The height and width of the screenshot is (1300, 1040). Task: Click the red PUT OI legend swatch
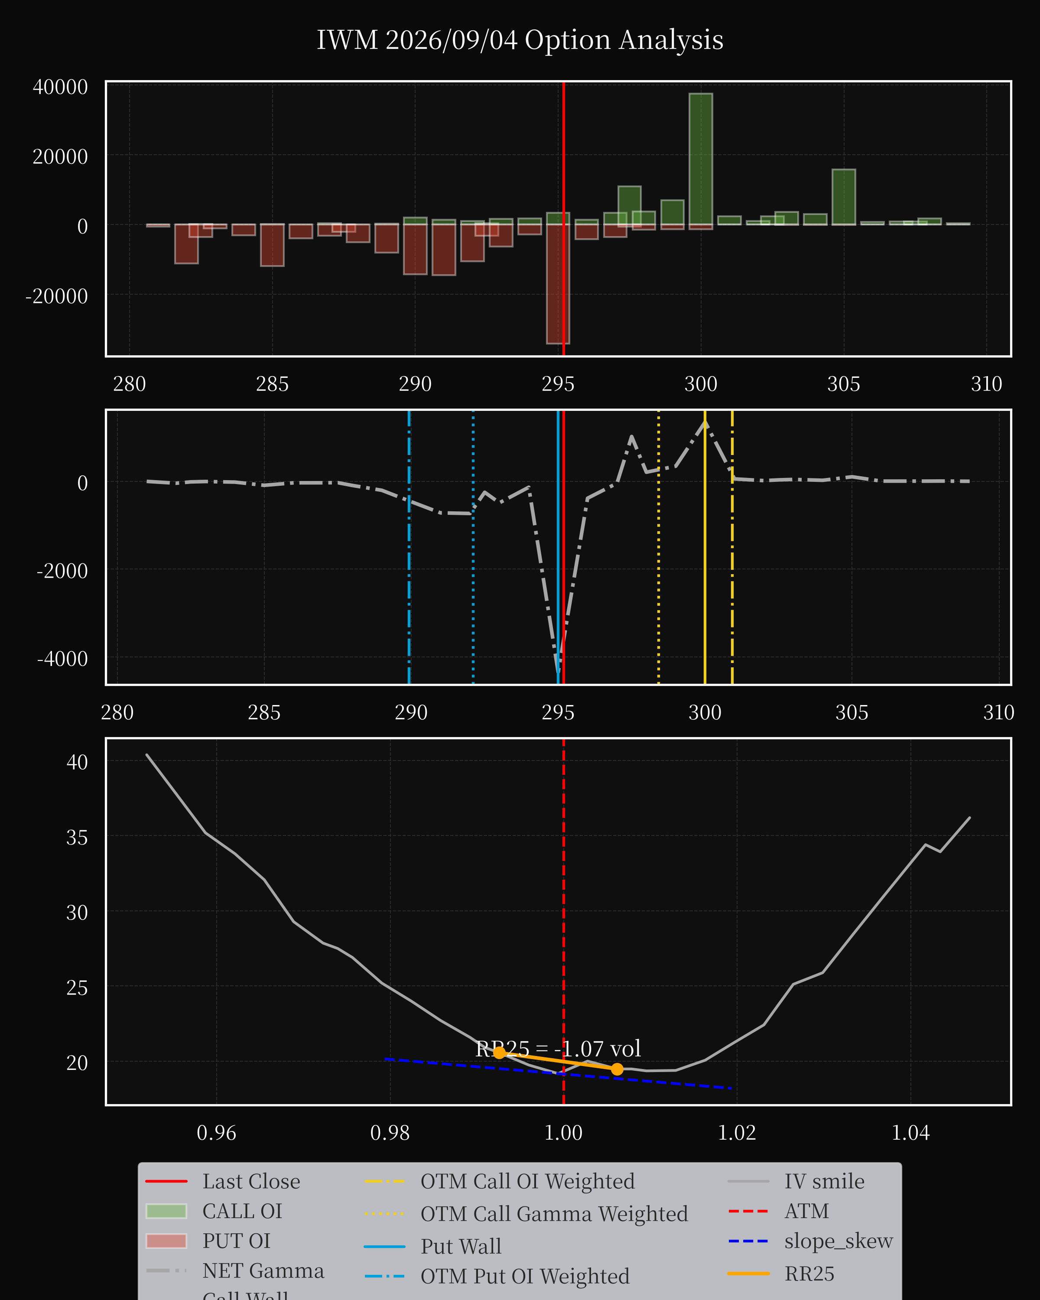tap(166, 1241)
